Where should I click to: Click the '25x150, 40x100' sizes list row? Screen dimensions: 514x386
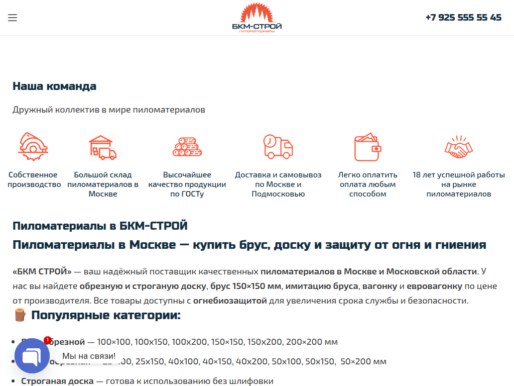pos(204,362)
